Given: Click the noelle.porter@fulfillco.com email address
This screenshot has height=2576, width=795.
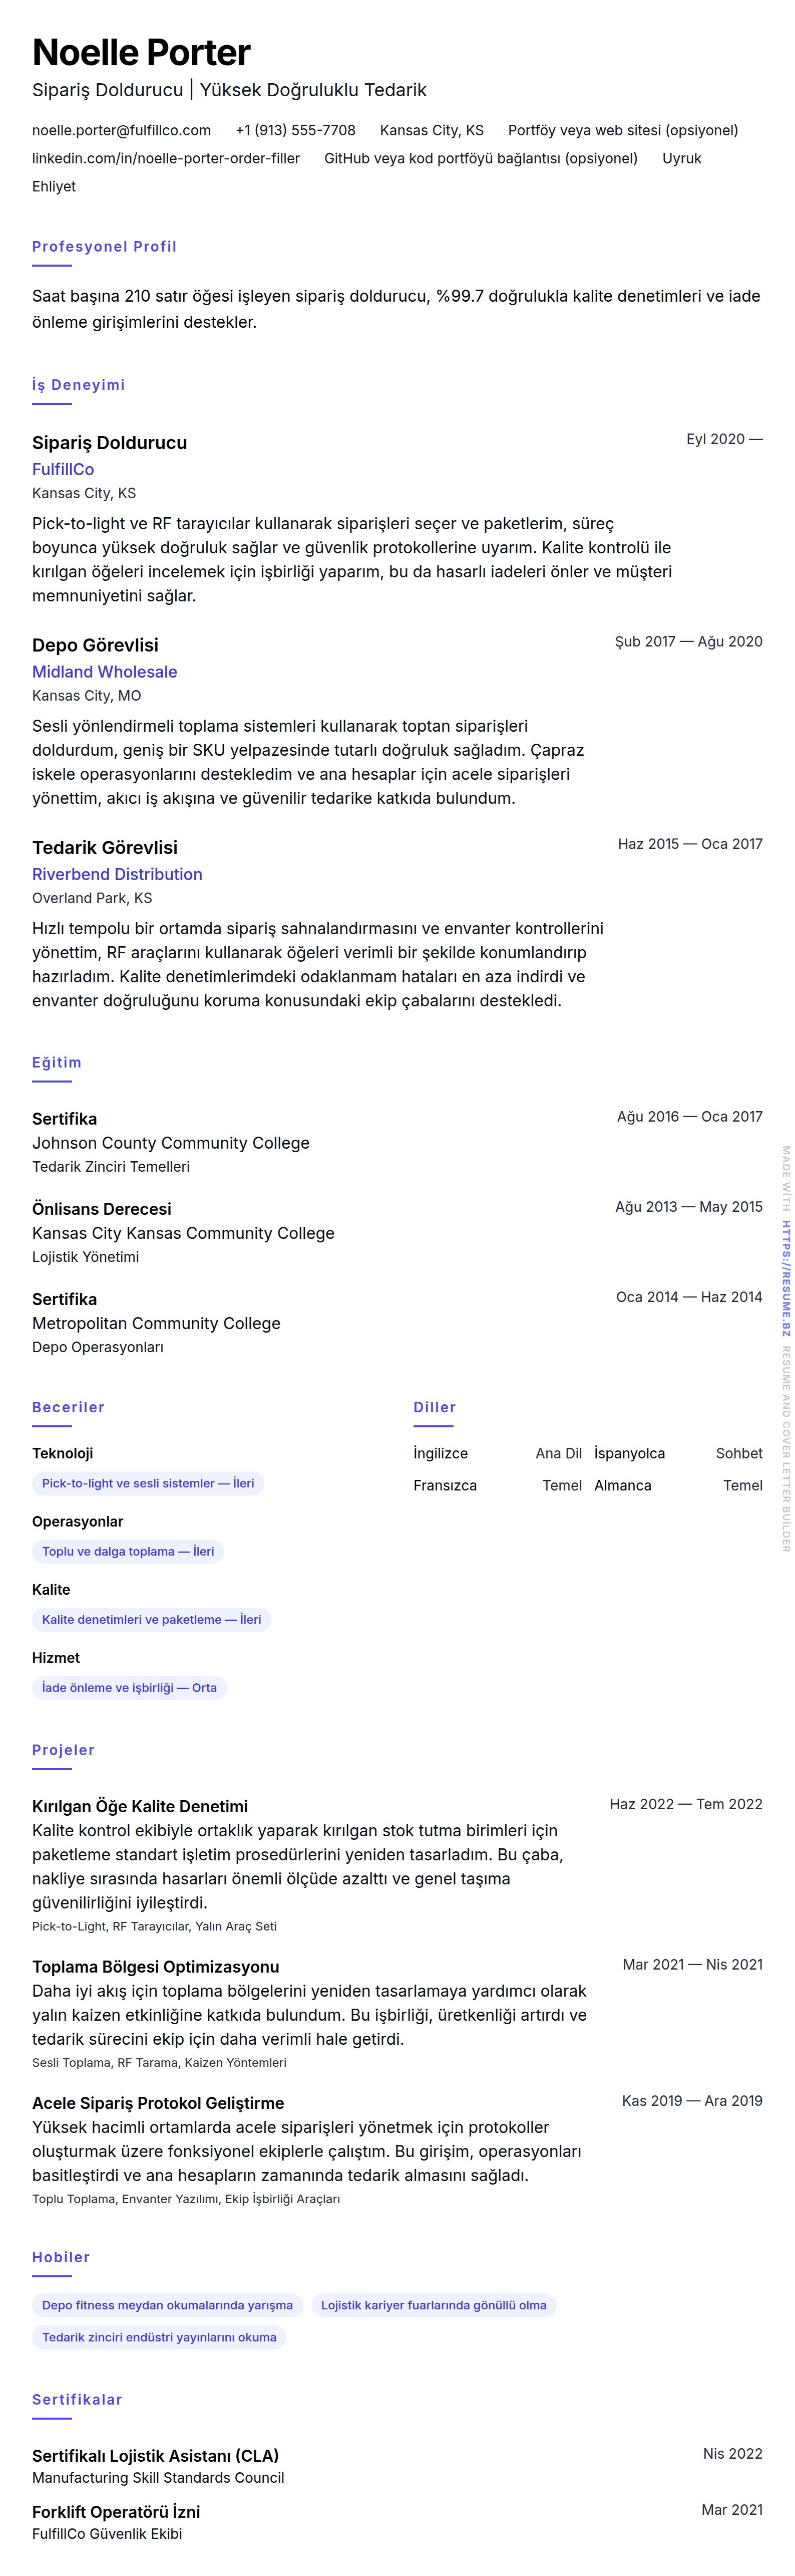Looking at the screenshot, I should [121, 130].
